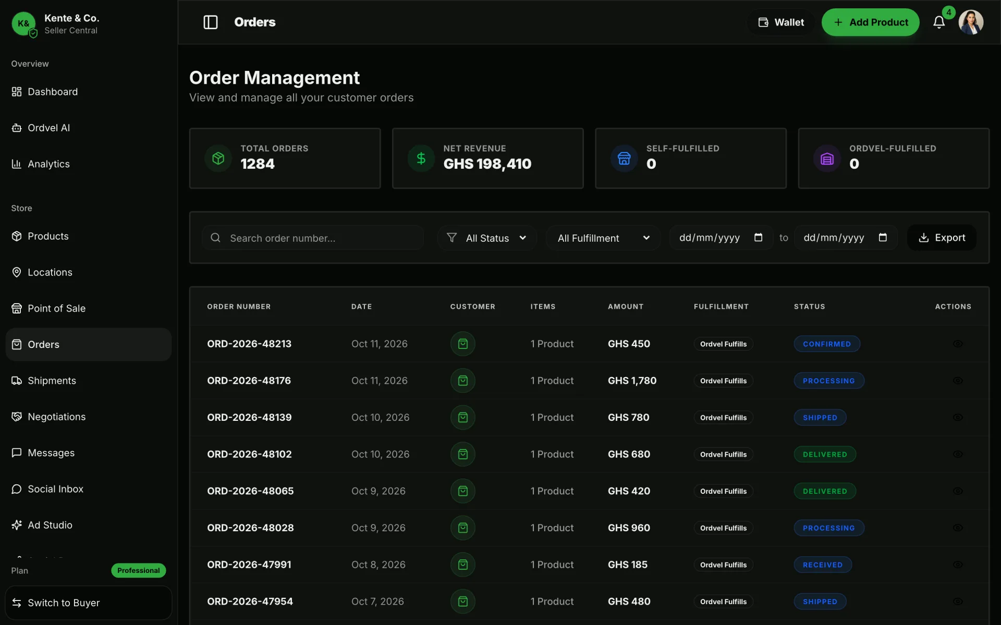Open Negotiations in the sidebar
The height and width of the screenshot is (625, 1001).
click(x=89, y=417)
